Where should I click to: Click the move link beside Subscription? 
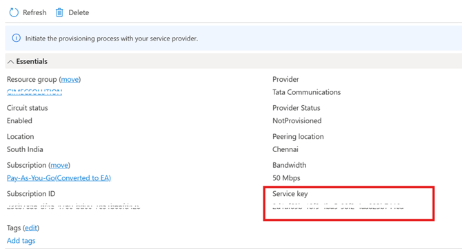[59, 165]
